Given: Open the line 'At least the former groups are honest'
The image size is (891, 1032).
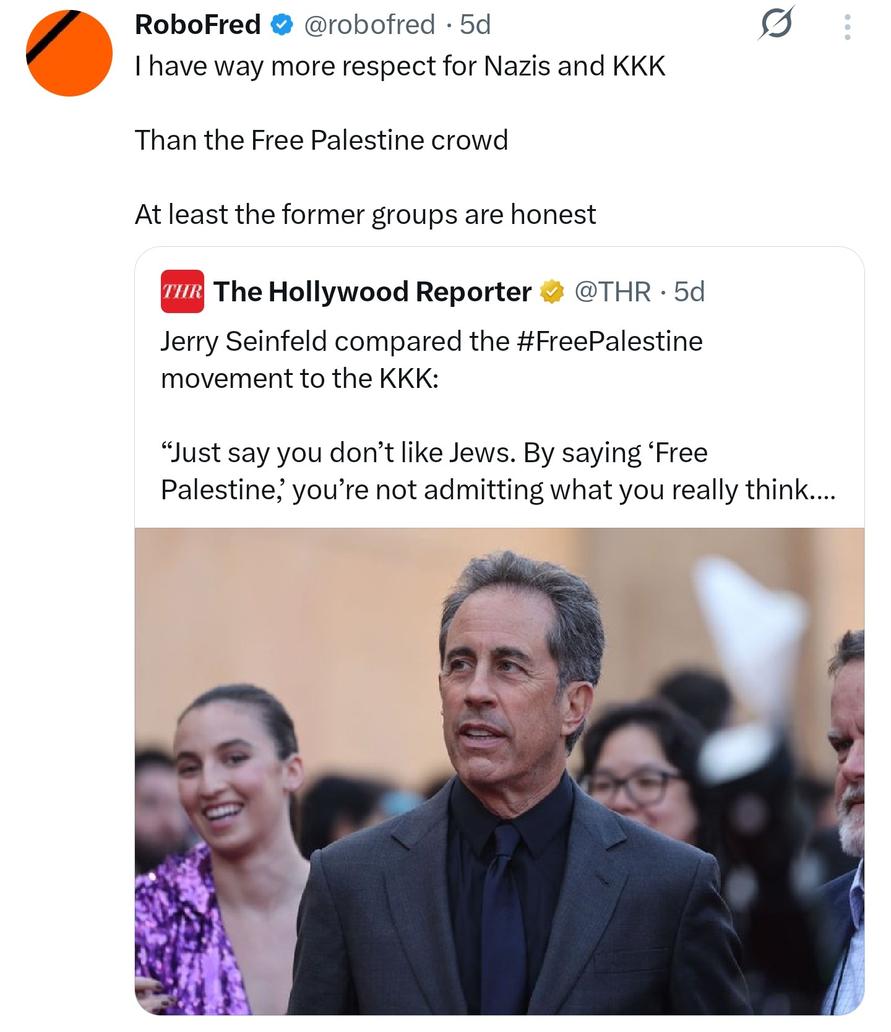Looking at the screenshot, I should point(365,215).
